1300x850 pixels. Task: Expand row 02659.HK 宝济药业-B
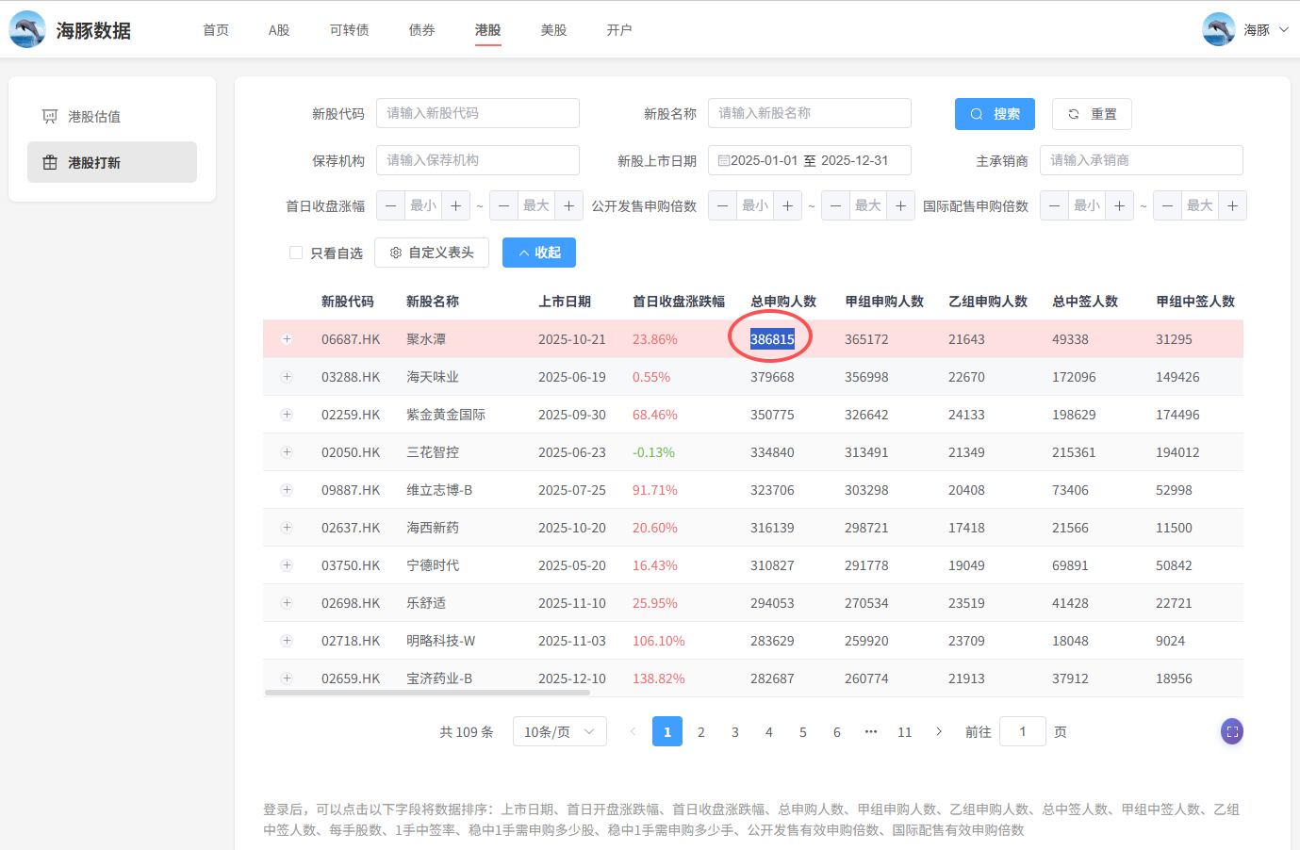tap(287, 678)
